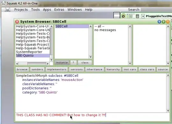172x124 pixels.
Task: Toggle the instance side button
Action: pos(62,63)
